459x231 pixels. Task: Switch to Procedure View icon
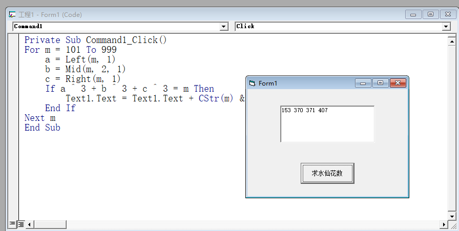click(x=12, y=224)
